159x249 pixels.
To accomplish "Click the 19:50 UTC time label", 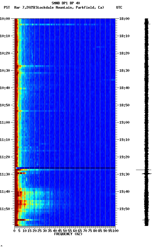I will [124, 209].
